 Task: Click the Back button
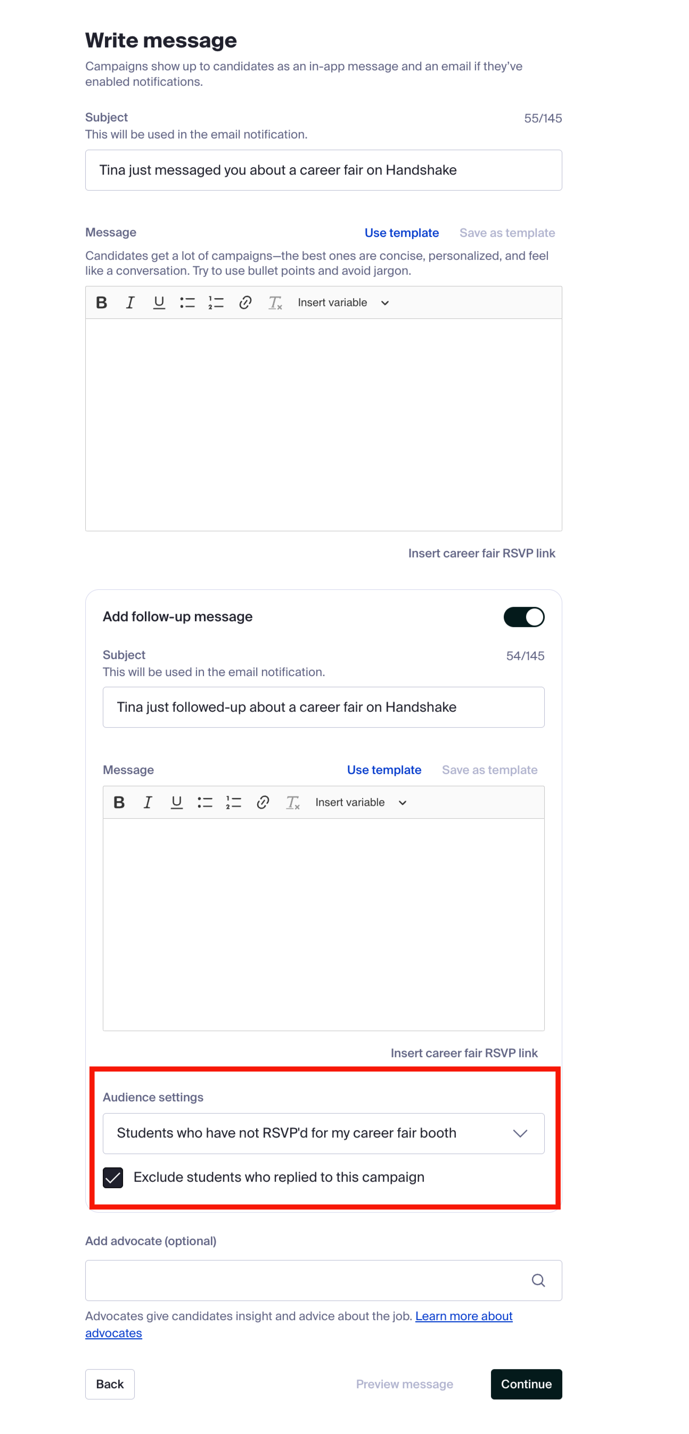click(110, 1384)
